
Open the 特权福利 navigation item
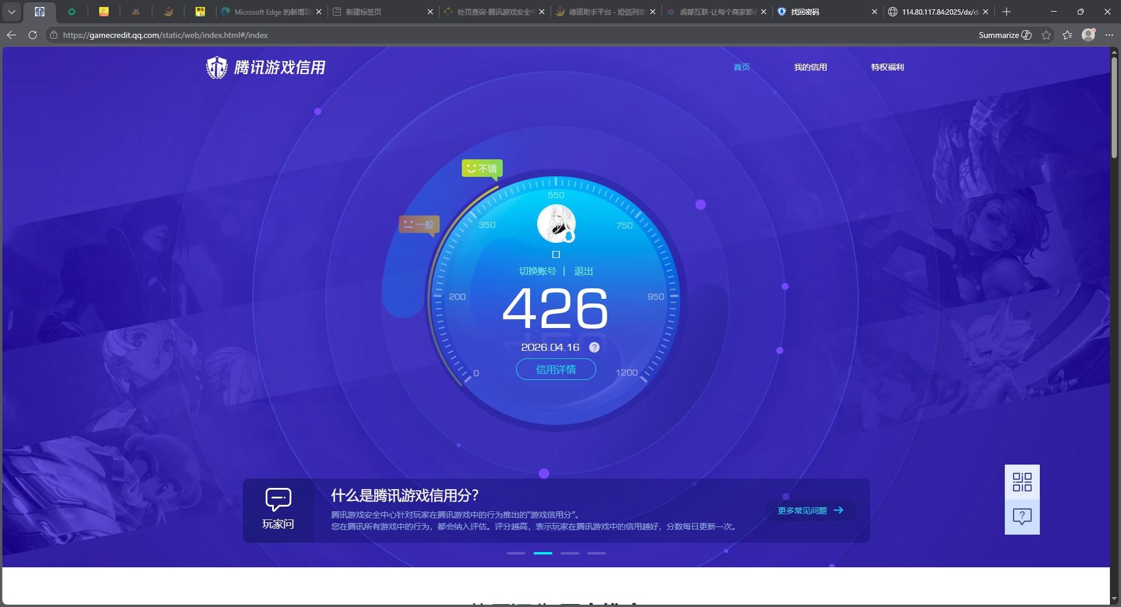coord(887,67)
